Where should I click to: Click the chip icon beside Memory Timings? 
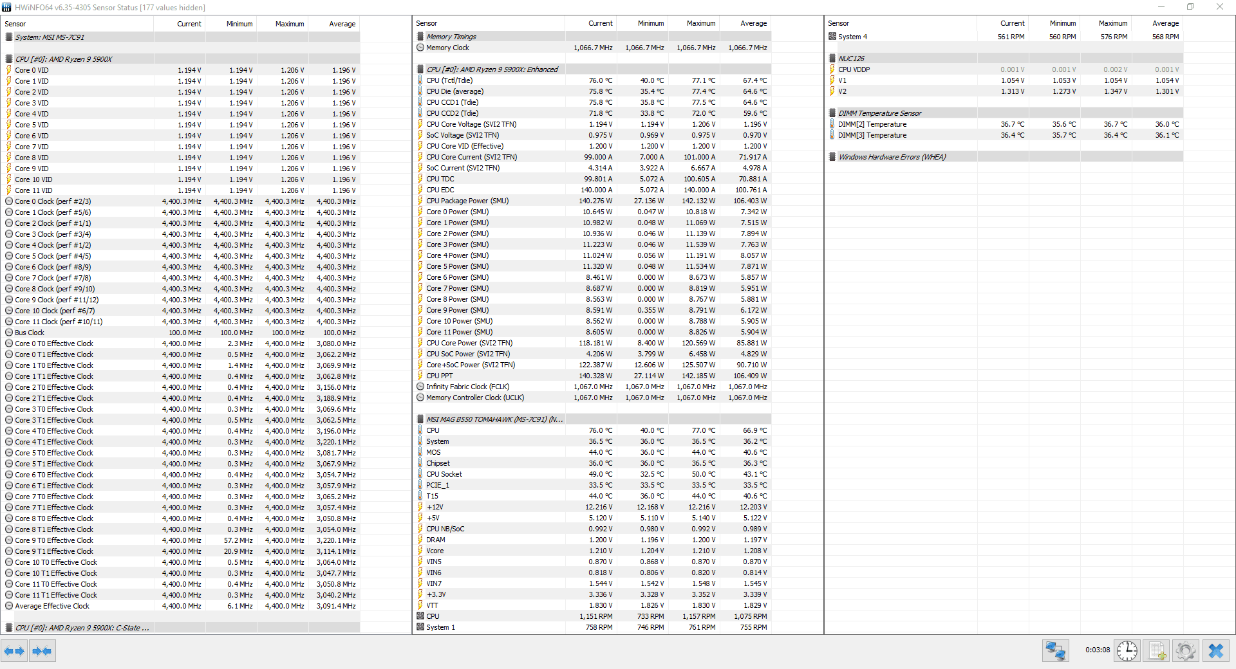(x=420, y=37)
